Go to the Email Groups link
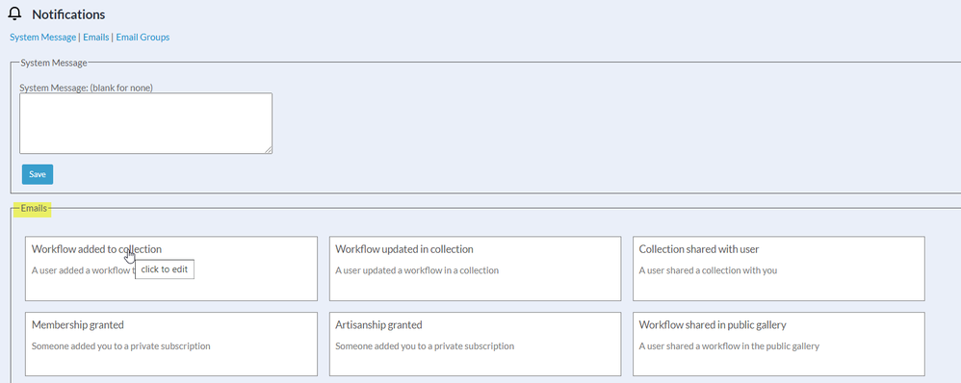Viewport: 961px width, 383px height. click(x=143, y=38)
